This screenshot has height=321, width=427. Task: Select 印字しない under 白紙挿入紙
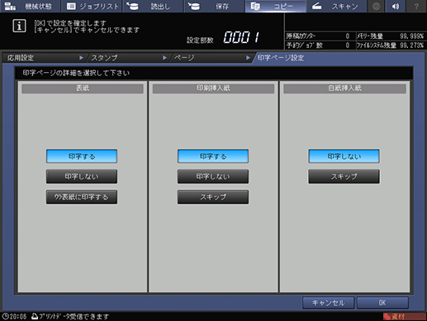tap(344, 156)
